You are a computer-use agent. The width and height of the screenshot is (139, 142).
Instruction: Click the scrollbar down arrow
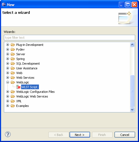(132, 110)
